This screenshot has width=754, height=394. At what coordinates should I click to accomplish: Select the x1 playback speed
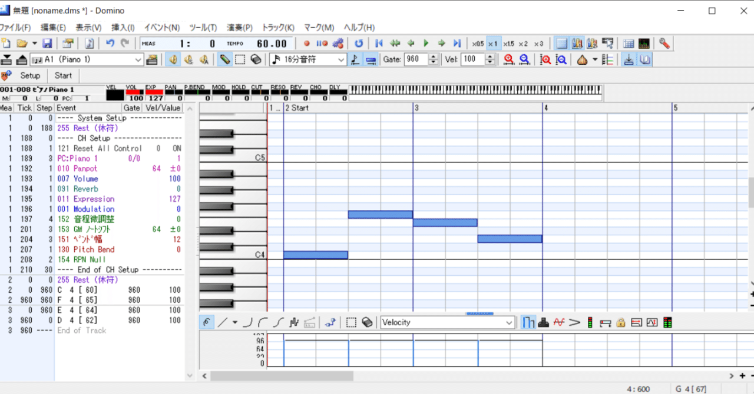492,44
